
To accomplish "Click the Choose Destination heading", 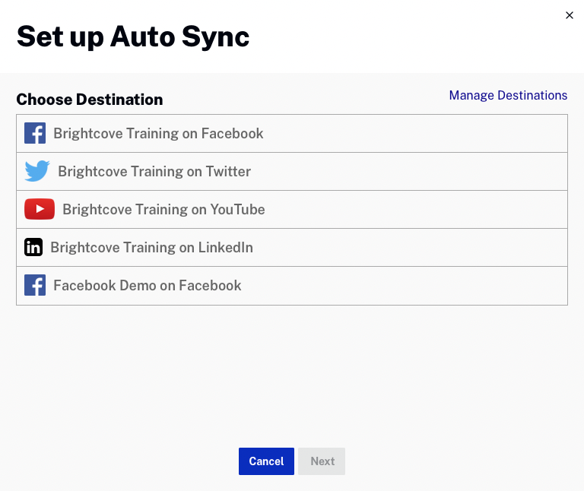I will [90, 100].
